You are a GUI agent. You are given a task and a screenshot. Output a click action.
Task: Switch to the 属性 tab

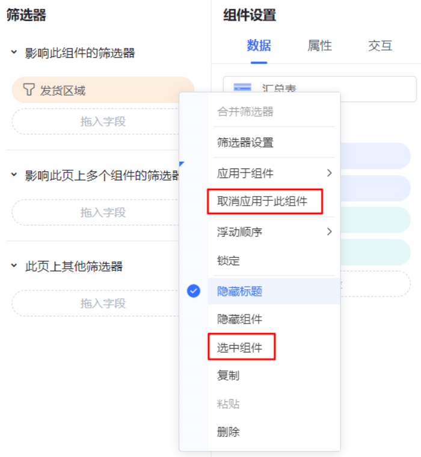(x=319, y=46)
